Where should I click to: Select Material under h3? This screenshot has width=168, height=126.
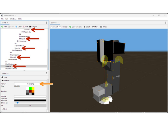coord(17,48)
